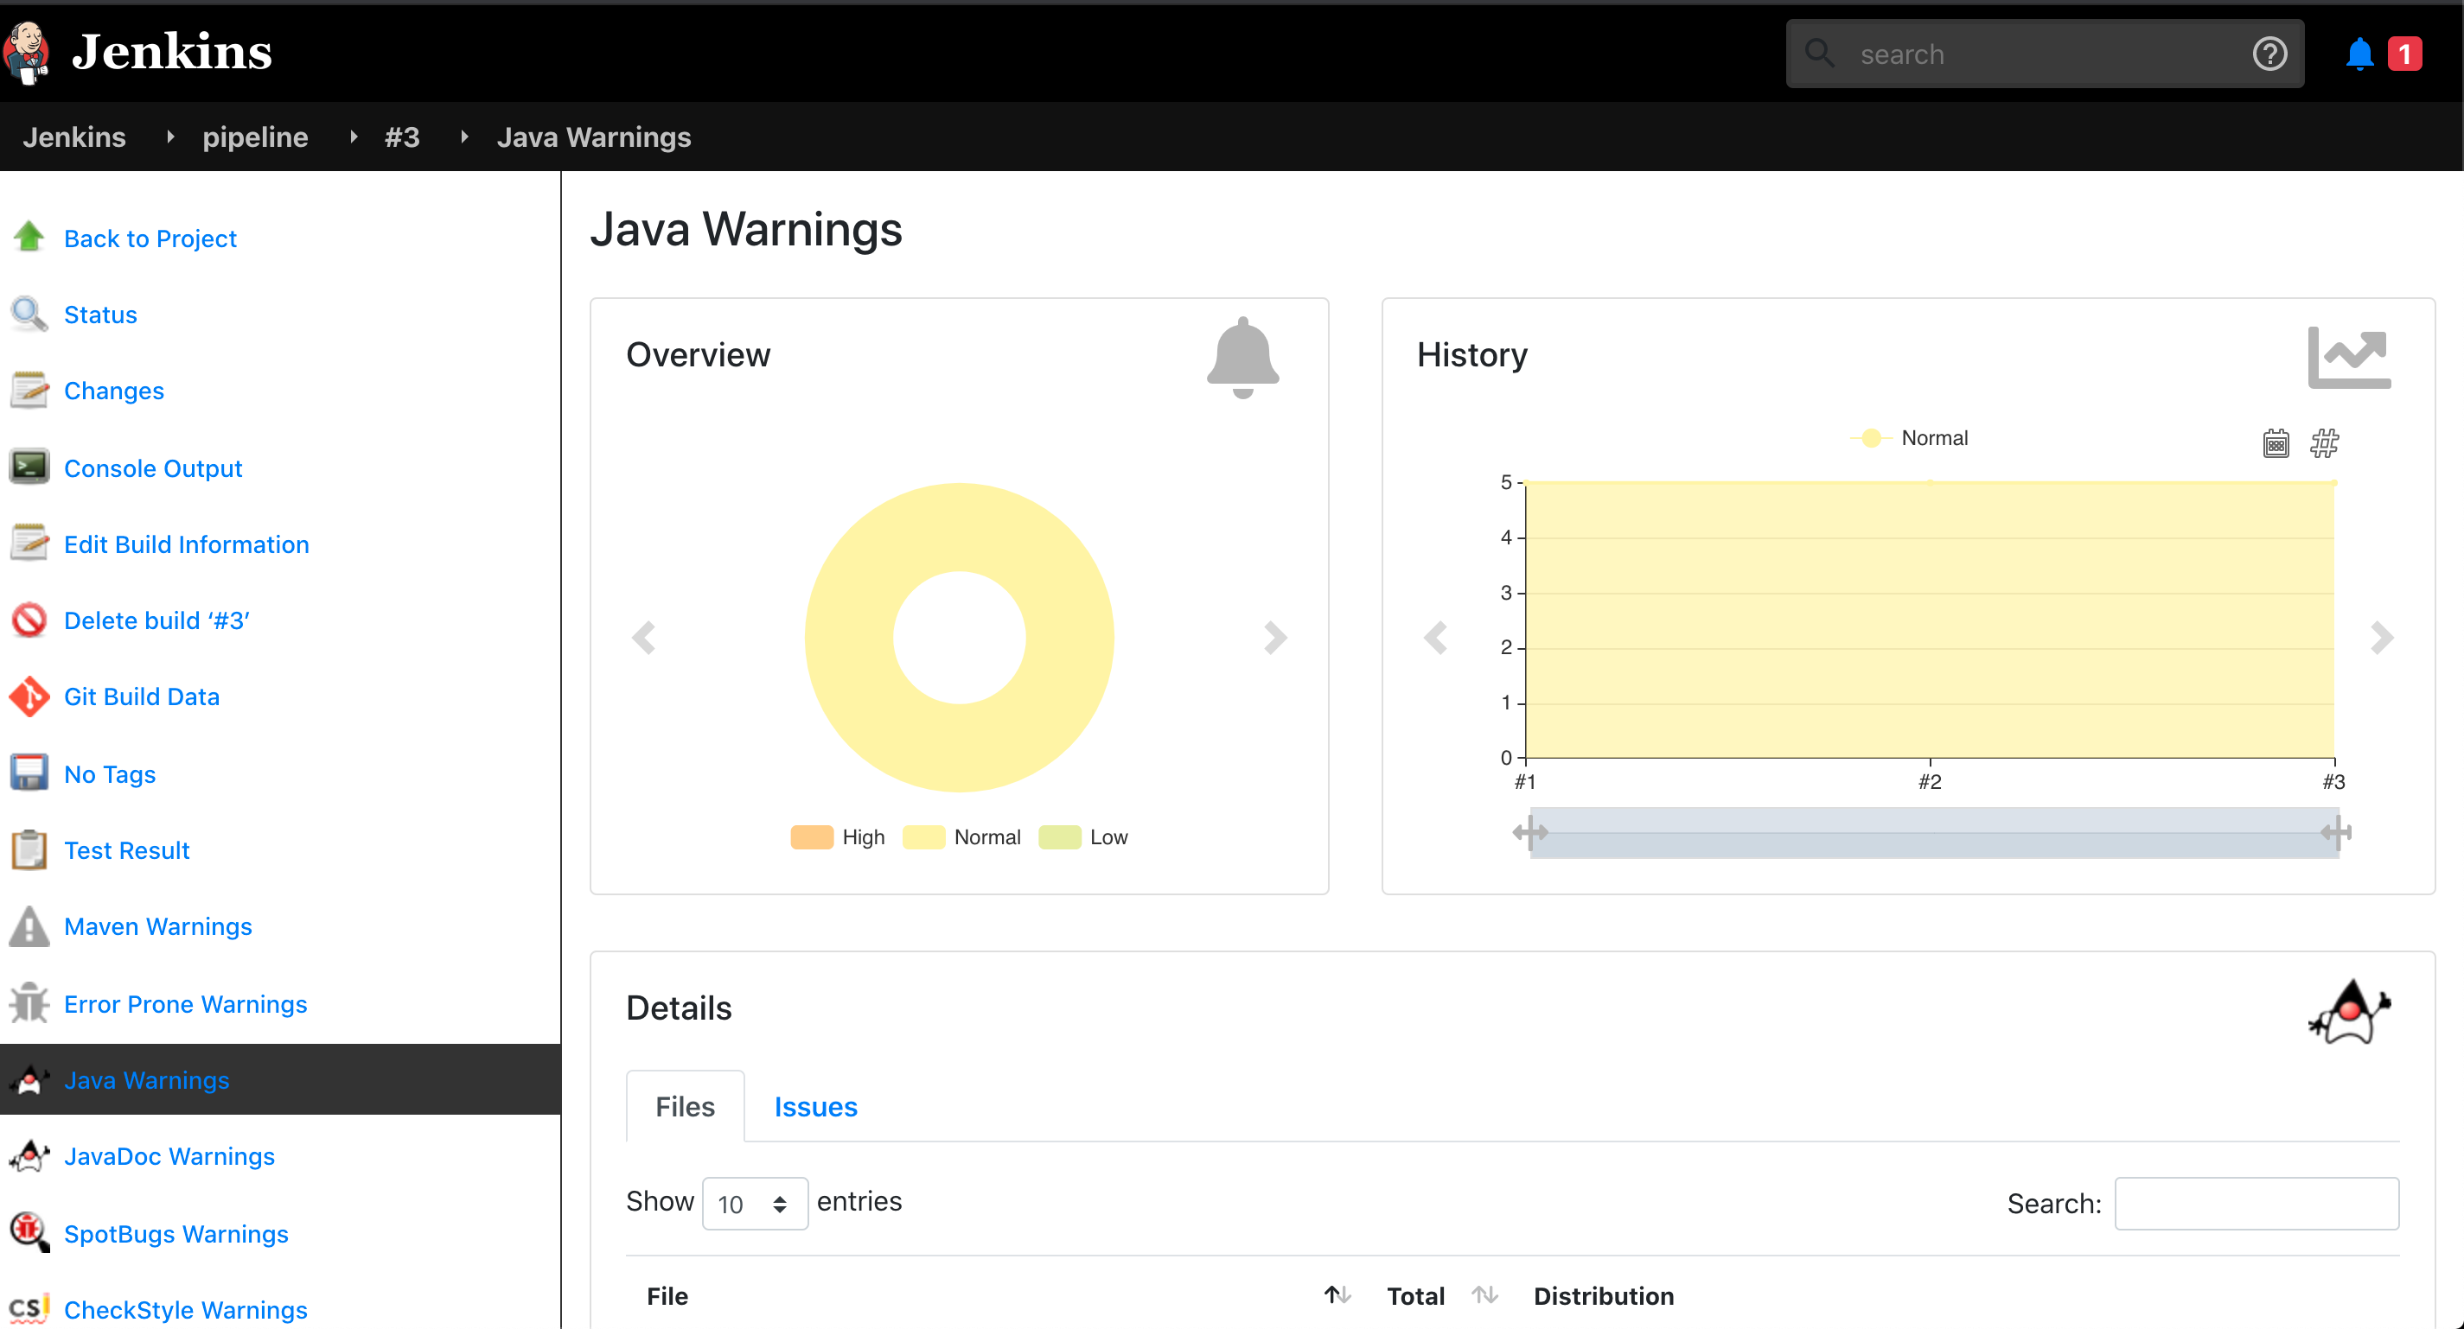This screenshot has height=1329, width=2464.
Task: Select the SpotBugs Warnings icon
Action: click(29, 1232)
